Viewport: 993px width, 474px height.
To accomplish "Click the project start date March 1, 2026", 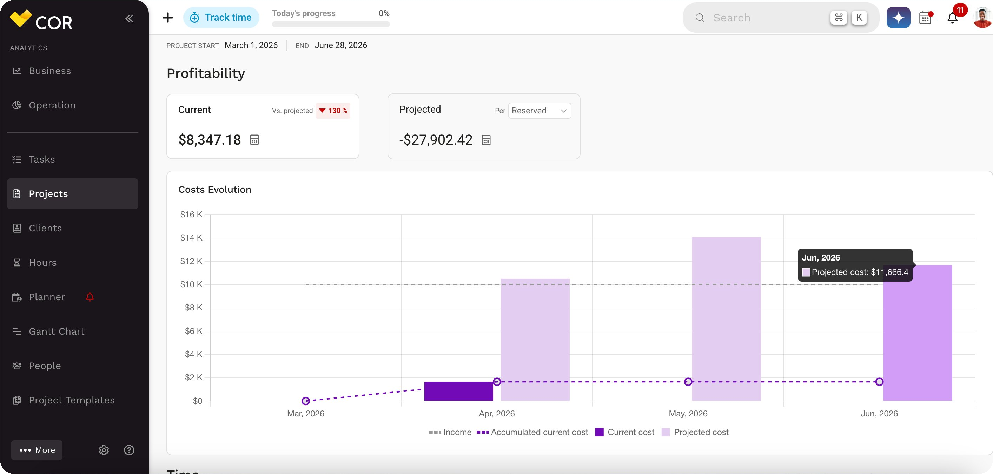I will pos(251,45).
